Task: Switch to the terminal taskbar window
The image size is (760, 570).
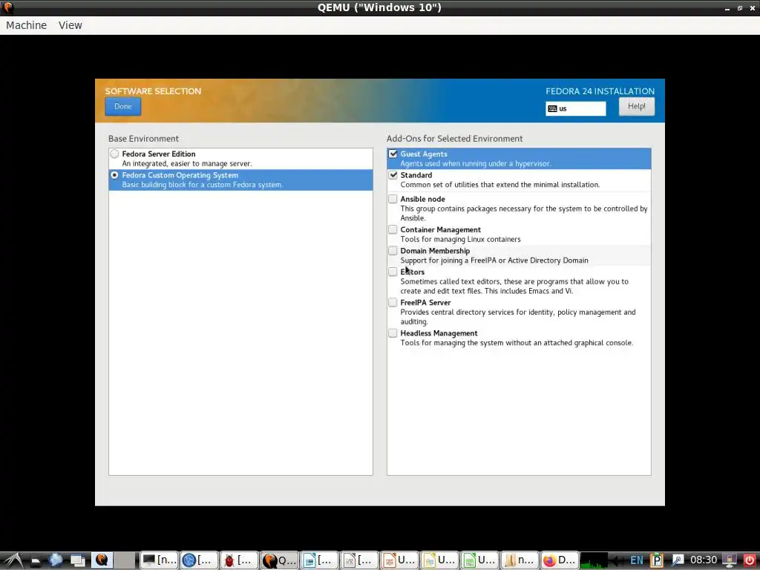Action: 159,560
